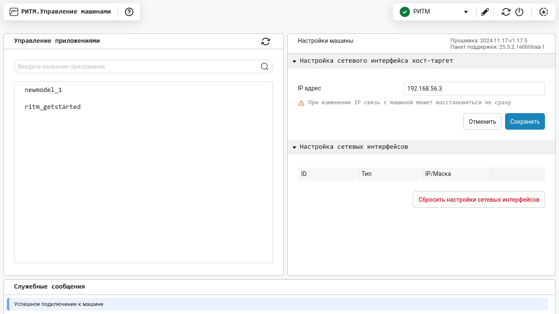The image size is (559, 314).
Task: Click the Отменить button
Action: tap(483, 122)
